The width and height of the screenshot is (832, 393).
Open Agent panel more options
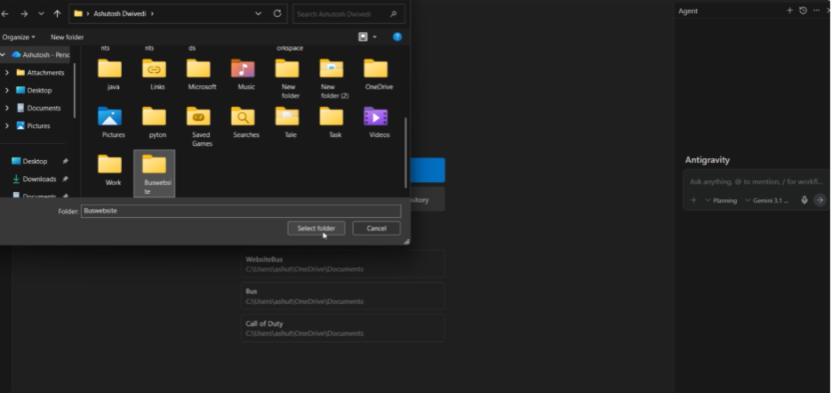pyautogui.click(x=817, y=10)
